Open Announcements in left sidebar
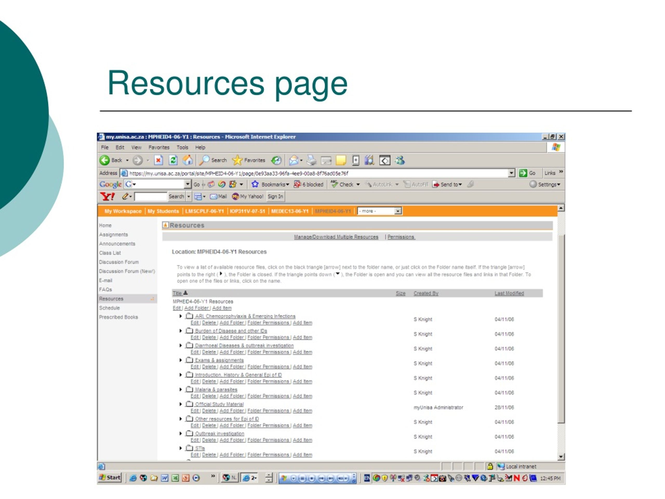This screenshot has width=665, height=499. tap(117, 244)
